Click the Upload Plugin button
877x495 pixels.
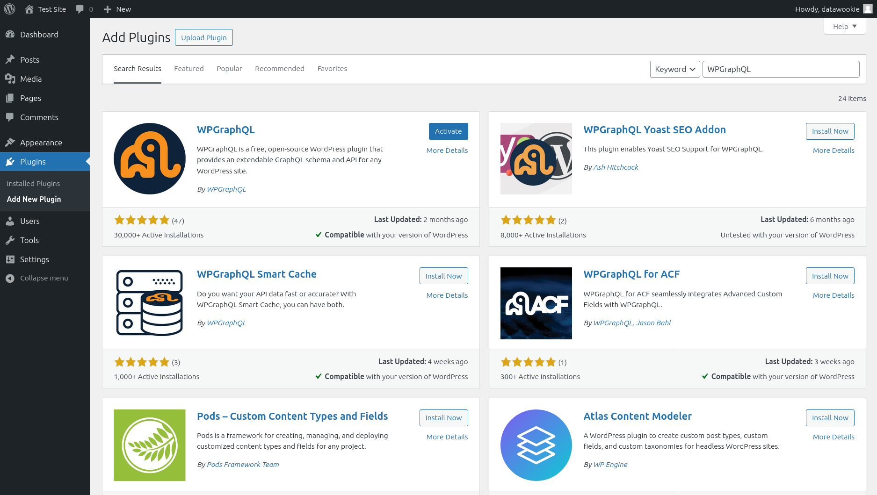point(203,37)
